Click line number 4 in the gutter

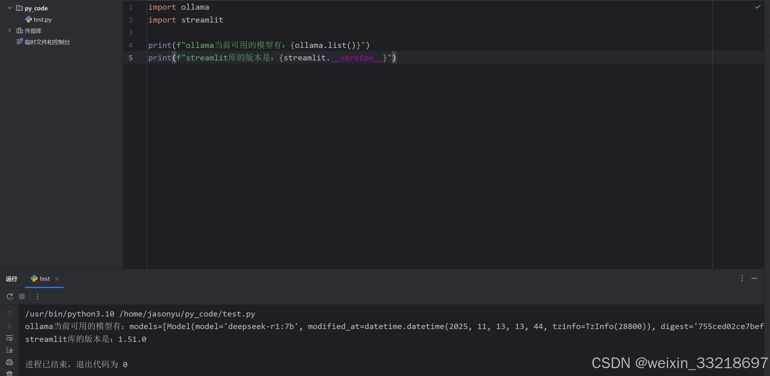[131, 45]
